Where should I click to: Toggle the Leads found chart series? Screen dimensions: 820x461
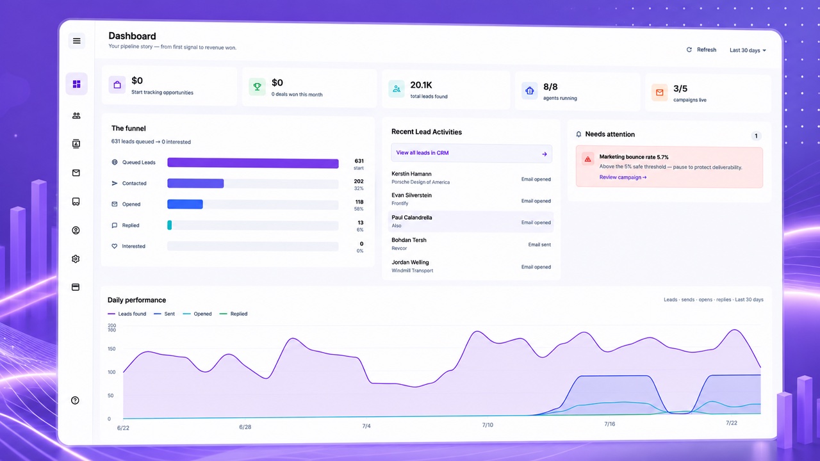click(127, 314)
